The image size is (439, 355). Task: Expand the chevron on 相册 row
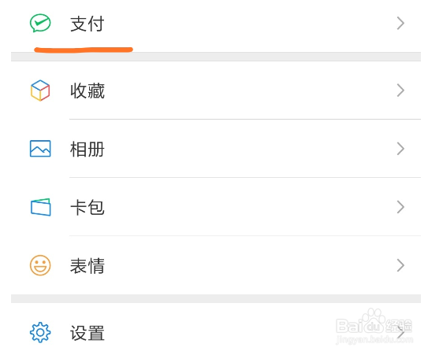coord(400,149)
